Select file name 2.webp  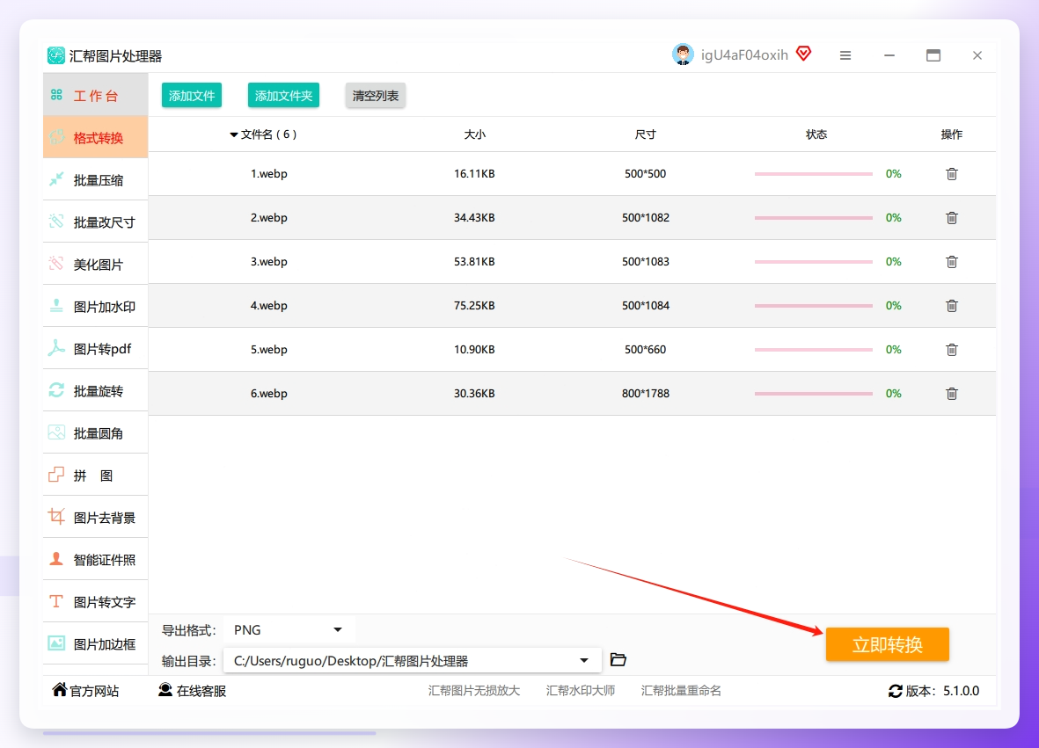coord(269,218)
